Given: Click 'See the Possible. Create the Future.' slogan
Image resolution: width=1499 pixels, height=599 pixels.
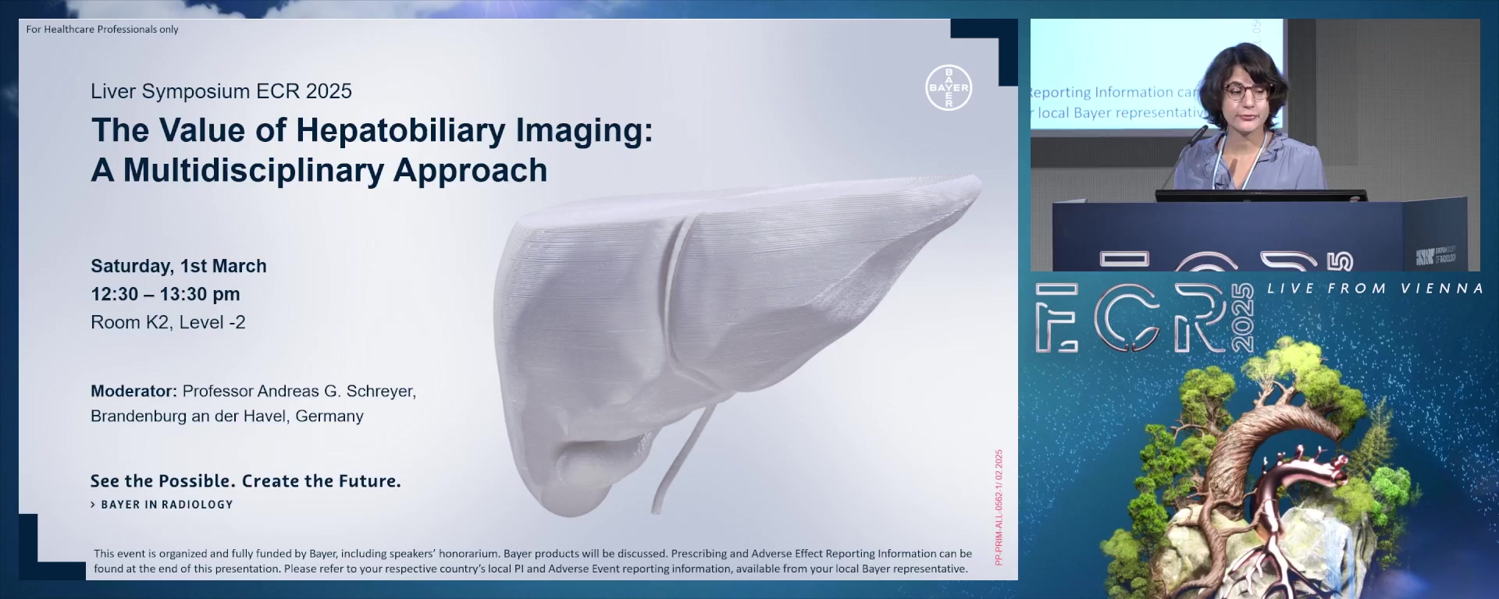Looking at the screenshot, I should [x=246, y=481].
